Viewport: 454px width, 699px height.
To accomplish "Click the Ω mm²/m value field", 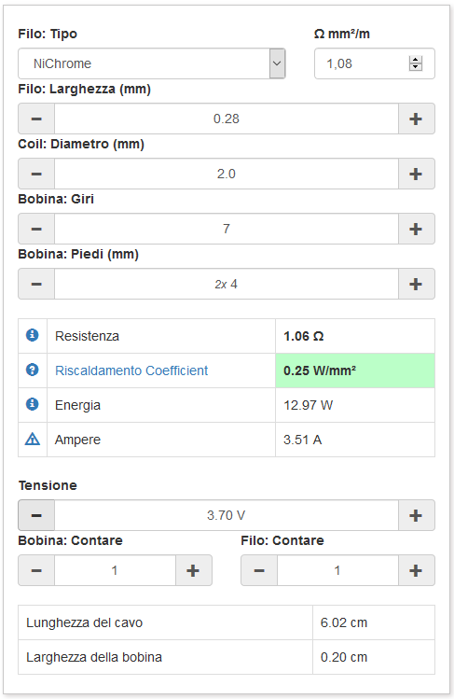I will 375,63.
